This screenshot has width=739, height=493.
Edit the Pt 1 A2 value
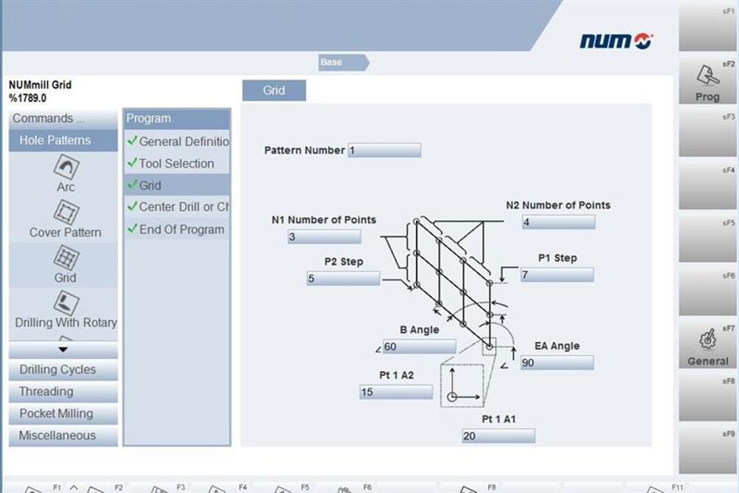[396, 392]
